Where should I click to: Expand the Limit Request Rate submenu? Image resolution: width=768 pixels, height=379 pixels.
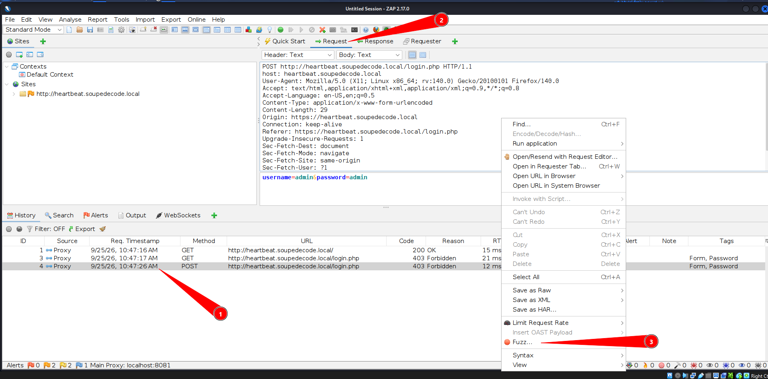point(563,323)
